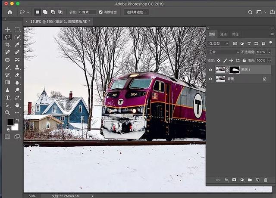Change the screen mode
This screenshot has height=198, width=276.
[17, 136]
